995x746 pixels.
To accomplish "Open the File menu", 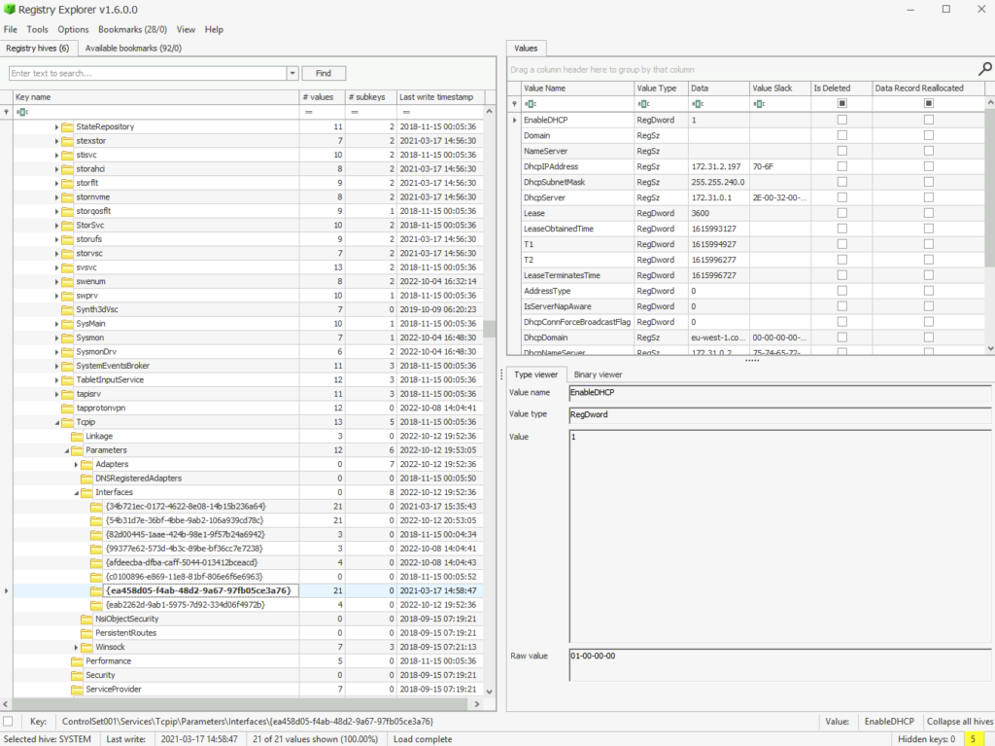I will click(11, 29).
